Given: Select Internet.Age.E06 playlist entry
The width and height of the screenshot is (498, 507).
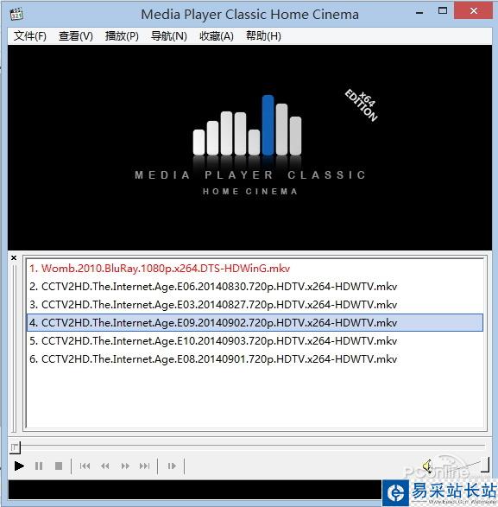Looking at the screenshot, I should pos(255,287).
